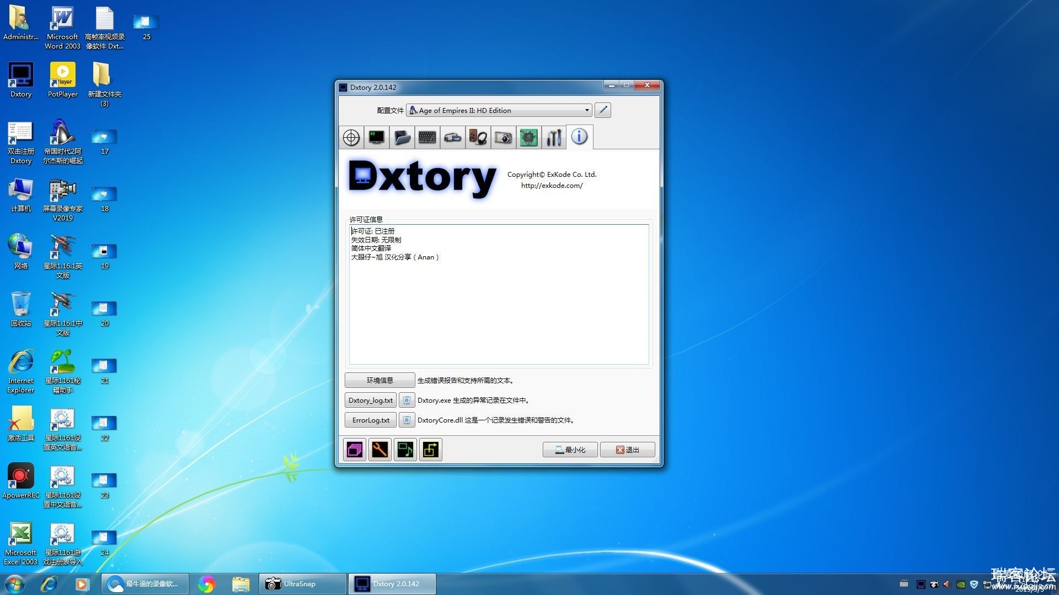Open Dxtory_log.txt with its button
The height and width of the screenshot is (595, 1059).
tap(371, 401)
